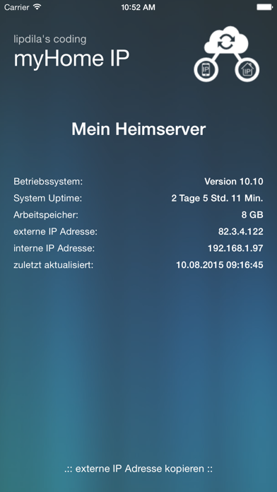Tap timestamp '10.08.2015 09:16:45'
Image resolution: width=277 pixels, height=492 pixels.
click(x=220, y=265)
